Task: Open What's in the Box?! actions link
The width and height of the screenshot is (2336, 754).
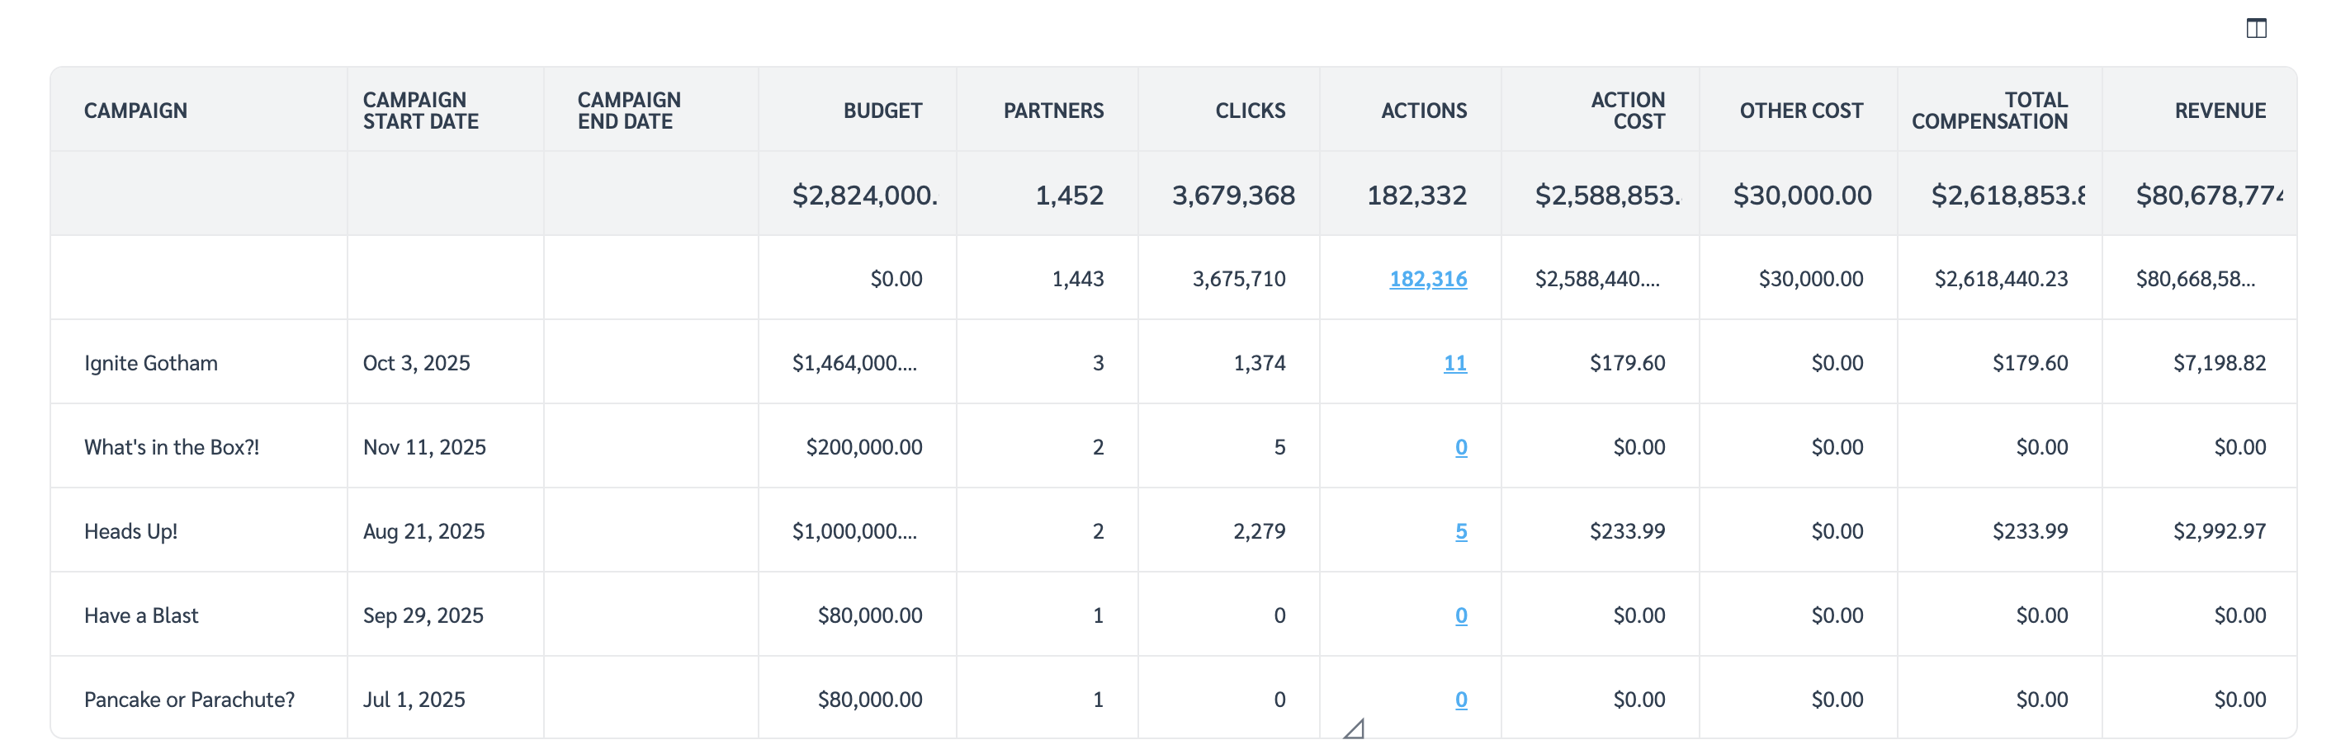Action: [1461, 448]
